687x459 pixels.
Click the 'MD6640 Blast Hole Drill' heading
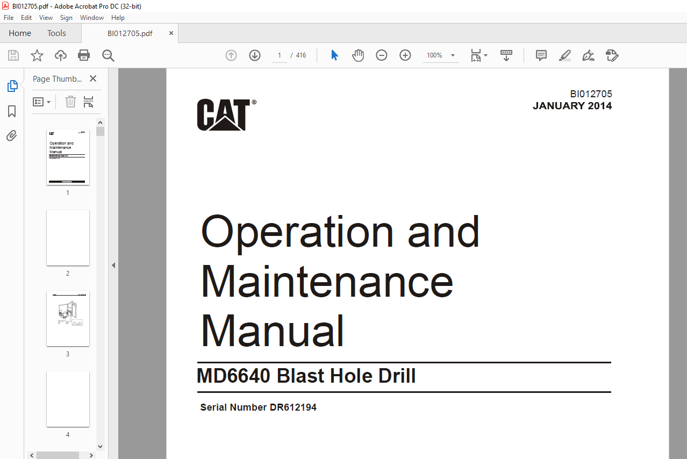click(306, 376)
